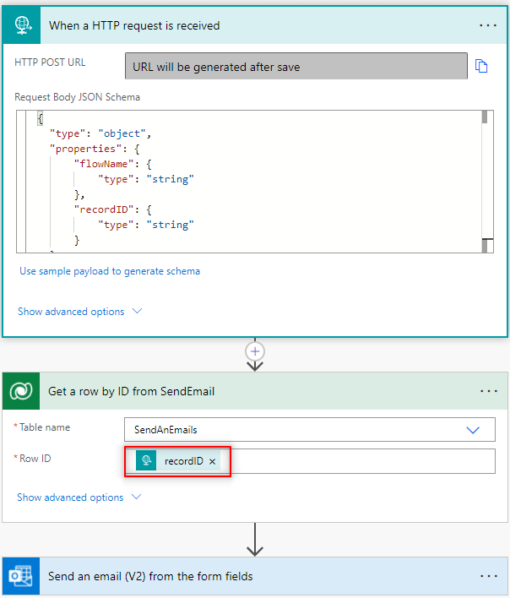Click the HTTP POST URL field
This screenshot has width=510, height=598.
[x=296, y=66]
